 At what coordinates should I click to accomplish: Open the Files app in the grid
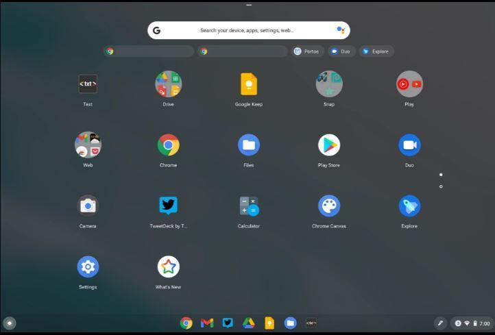point(248,145)
